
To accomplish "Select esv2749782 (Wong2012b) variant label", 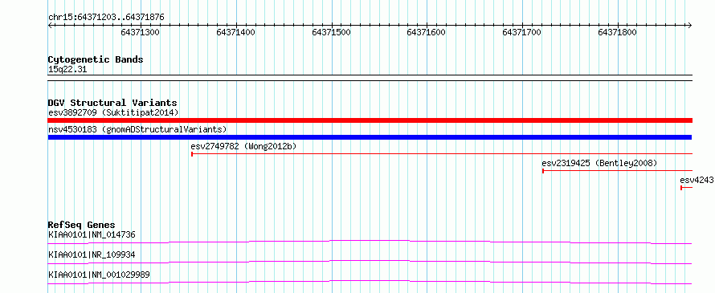I will 244,146.
